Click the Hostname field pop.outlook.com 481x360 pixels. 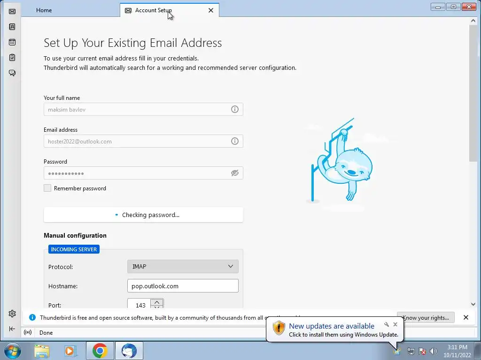coord(183,286)
